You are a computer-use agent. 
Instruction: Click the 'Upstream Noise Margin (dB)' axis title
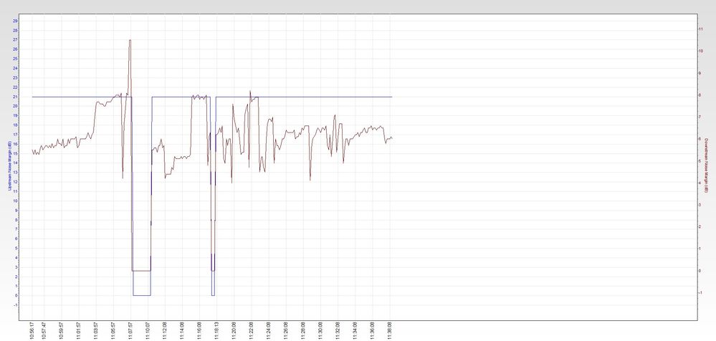[9, 165]
